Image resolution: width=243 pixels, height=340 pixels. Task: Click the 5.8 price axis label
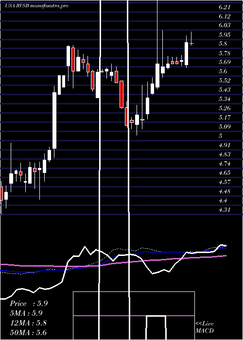(x=223, y=44)
